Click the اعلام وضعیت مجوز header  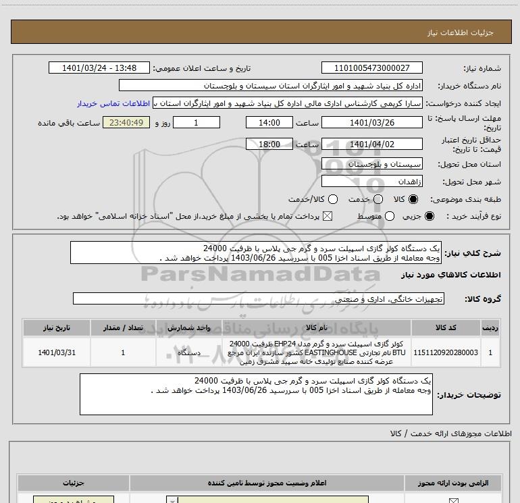[x=267, y=483]
